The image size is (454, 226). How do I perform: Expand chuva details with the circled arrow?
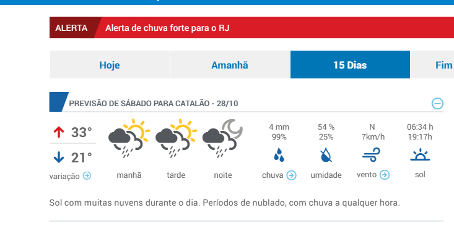291,175
